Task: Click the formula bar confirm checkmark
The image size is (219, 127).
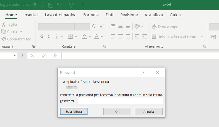Action: [44, 56]
